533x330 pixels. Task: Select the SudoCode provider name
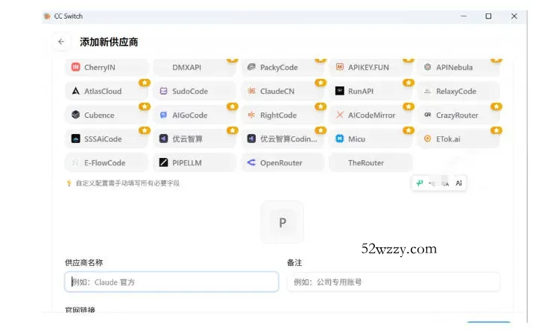tap(189, 91)
